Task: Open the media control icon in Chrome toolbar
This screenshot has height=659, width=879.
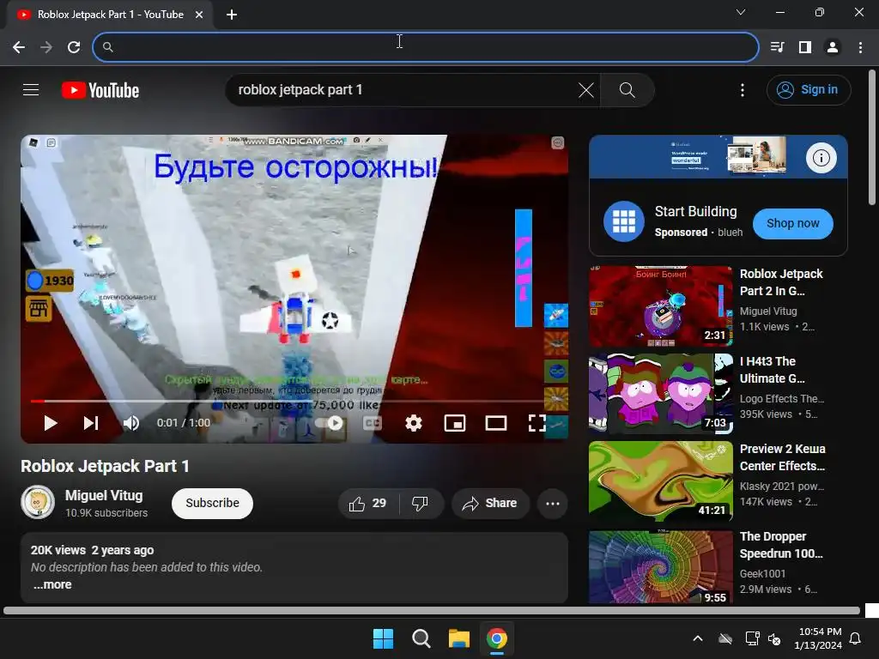Action: 778,48
